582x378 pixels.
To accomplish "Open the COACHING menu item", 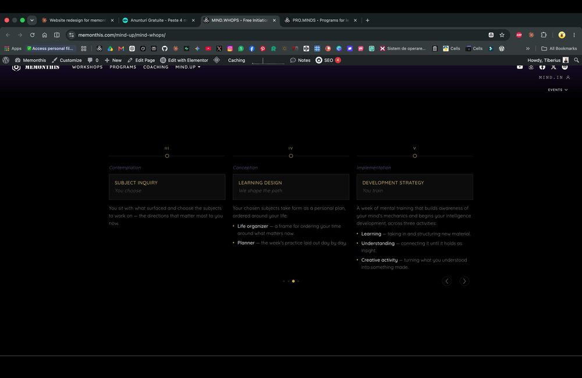I will (156, 67).
